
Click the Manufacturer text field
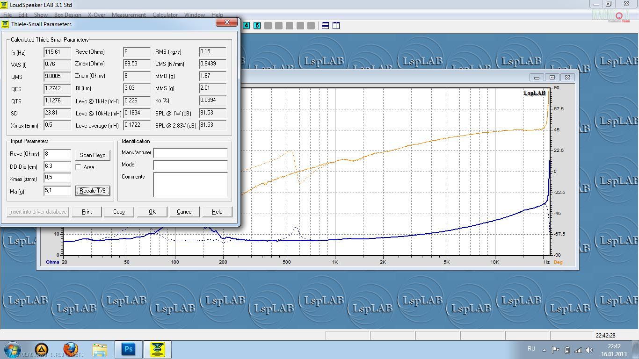pos(190,153)
